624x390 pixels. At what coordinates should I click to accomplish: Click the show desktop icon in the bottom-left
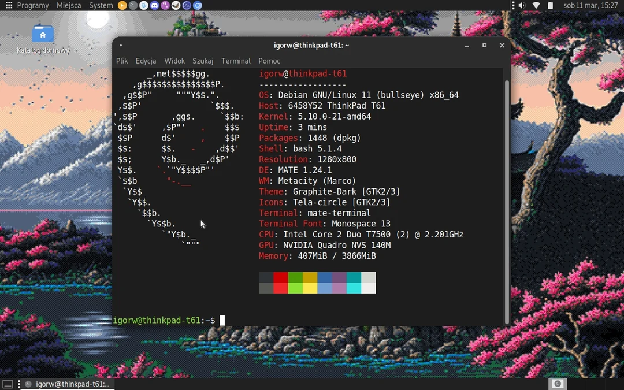pos(7,383)
